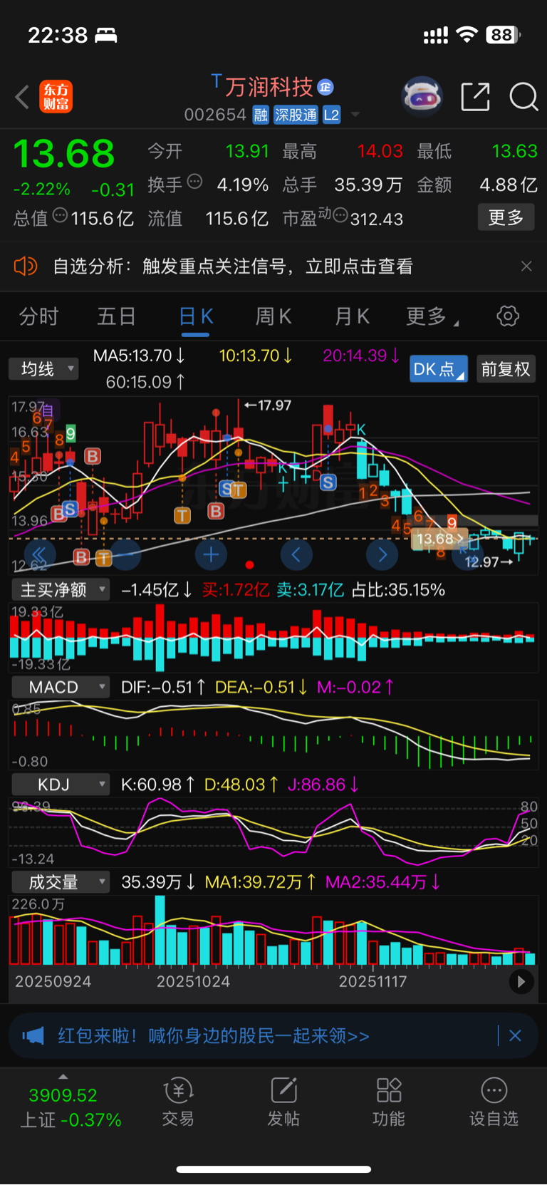This screenshot has height=1185, width=547.
Task: Jump to earliest with double-left arrow
Action: click(x=39, y=554)
